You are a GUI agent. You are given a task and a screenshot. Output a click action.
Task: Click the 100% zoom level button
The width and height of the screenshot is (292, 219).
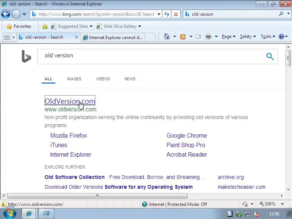pyautogui.click(x=267, y=204)
